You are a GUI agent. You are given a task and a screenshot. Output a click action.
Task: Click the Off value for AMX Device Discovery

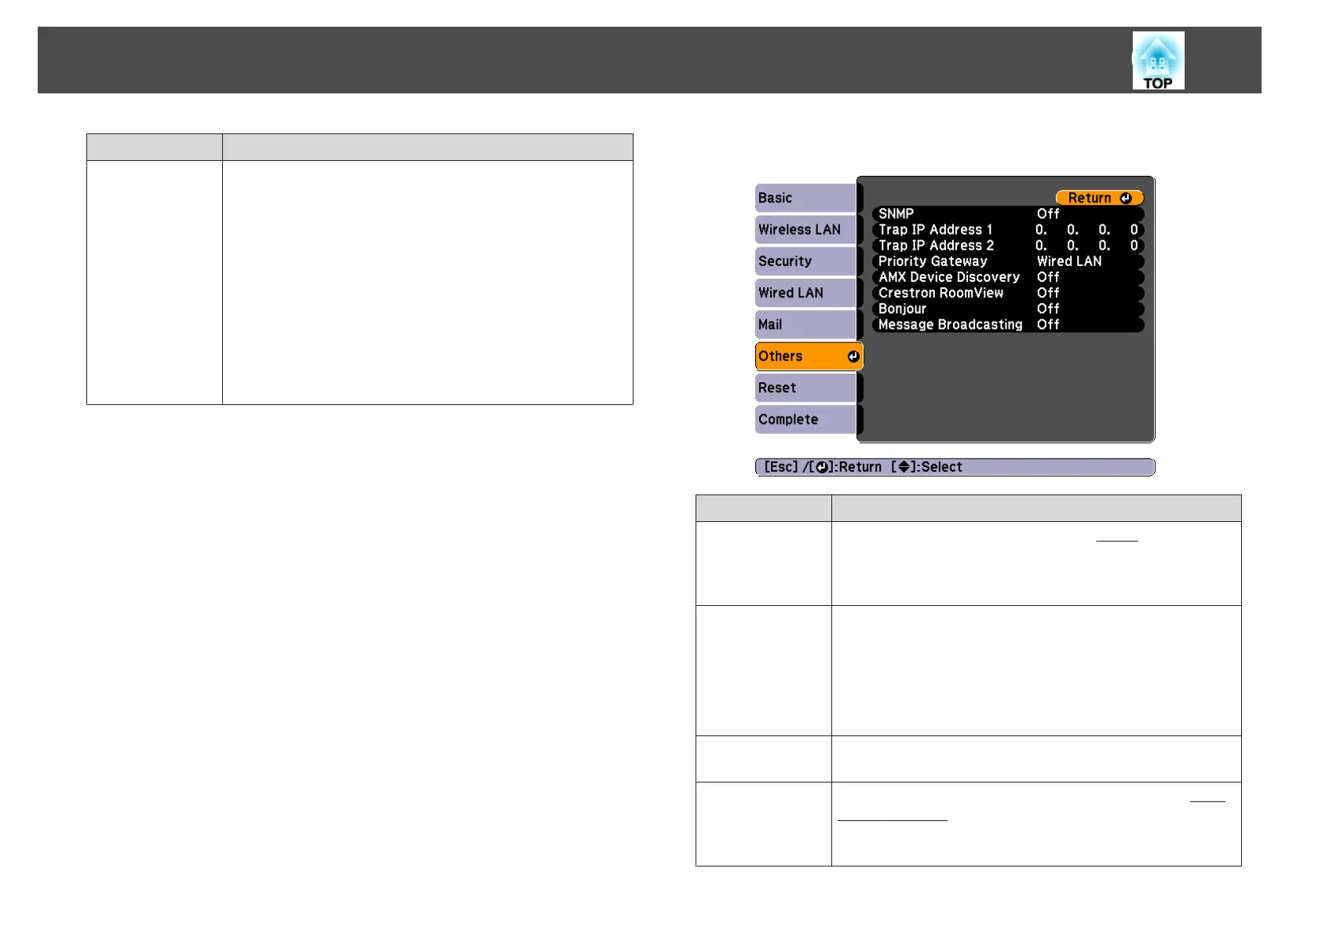click(1048, 277)
